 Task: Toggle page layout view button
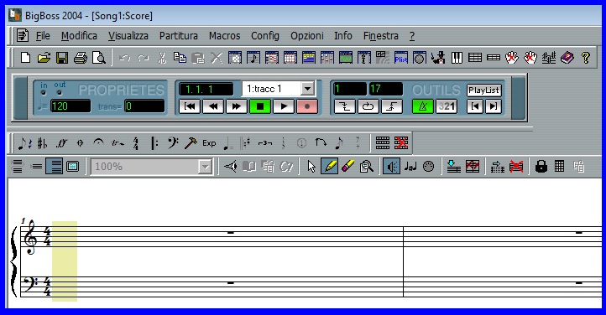coord(54,167)
